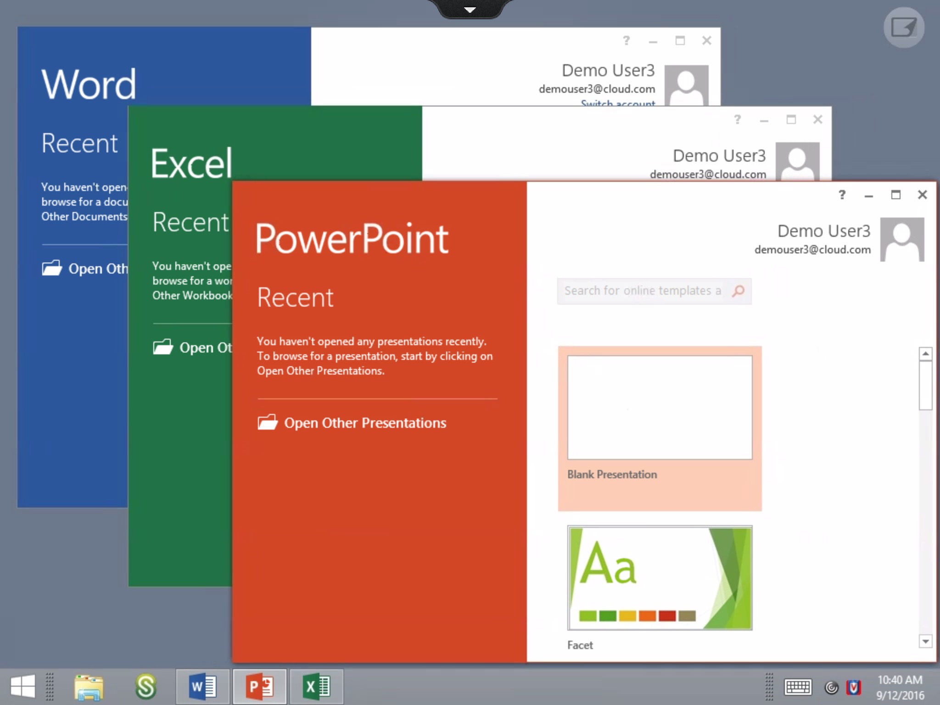Click the PowerPoint user avatar picture

pos(902,239)
